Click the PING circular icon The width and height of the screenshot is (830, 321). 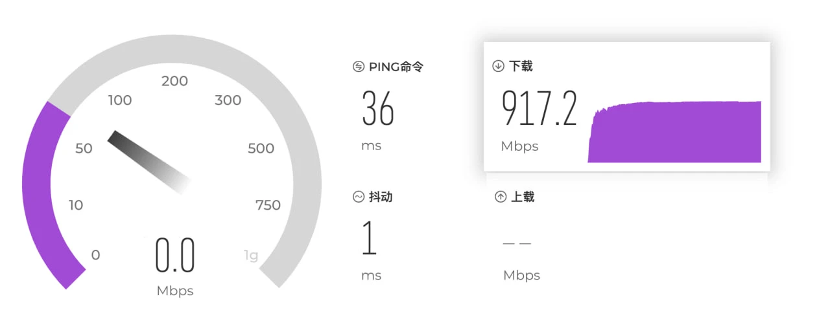(358, 67)
